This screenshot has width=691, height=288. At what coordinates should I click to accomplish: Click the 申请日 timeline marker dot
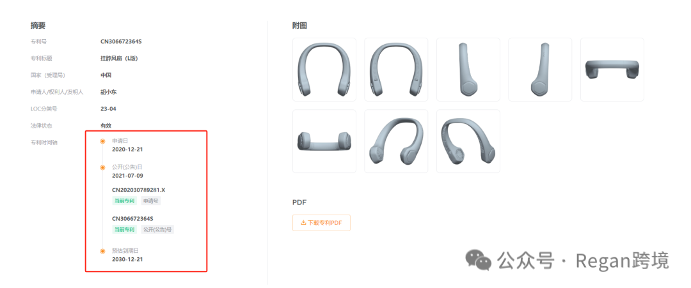(102, 141)
